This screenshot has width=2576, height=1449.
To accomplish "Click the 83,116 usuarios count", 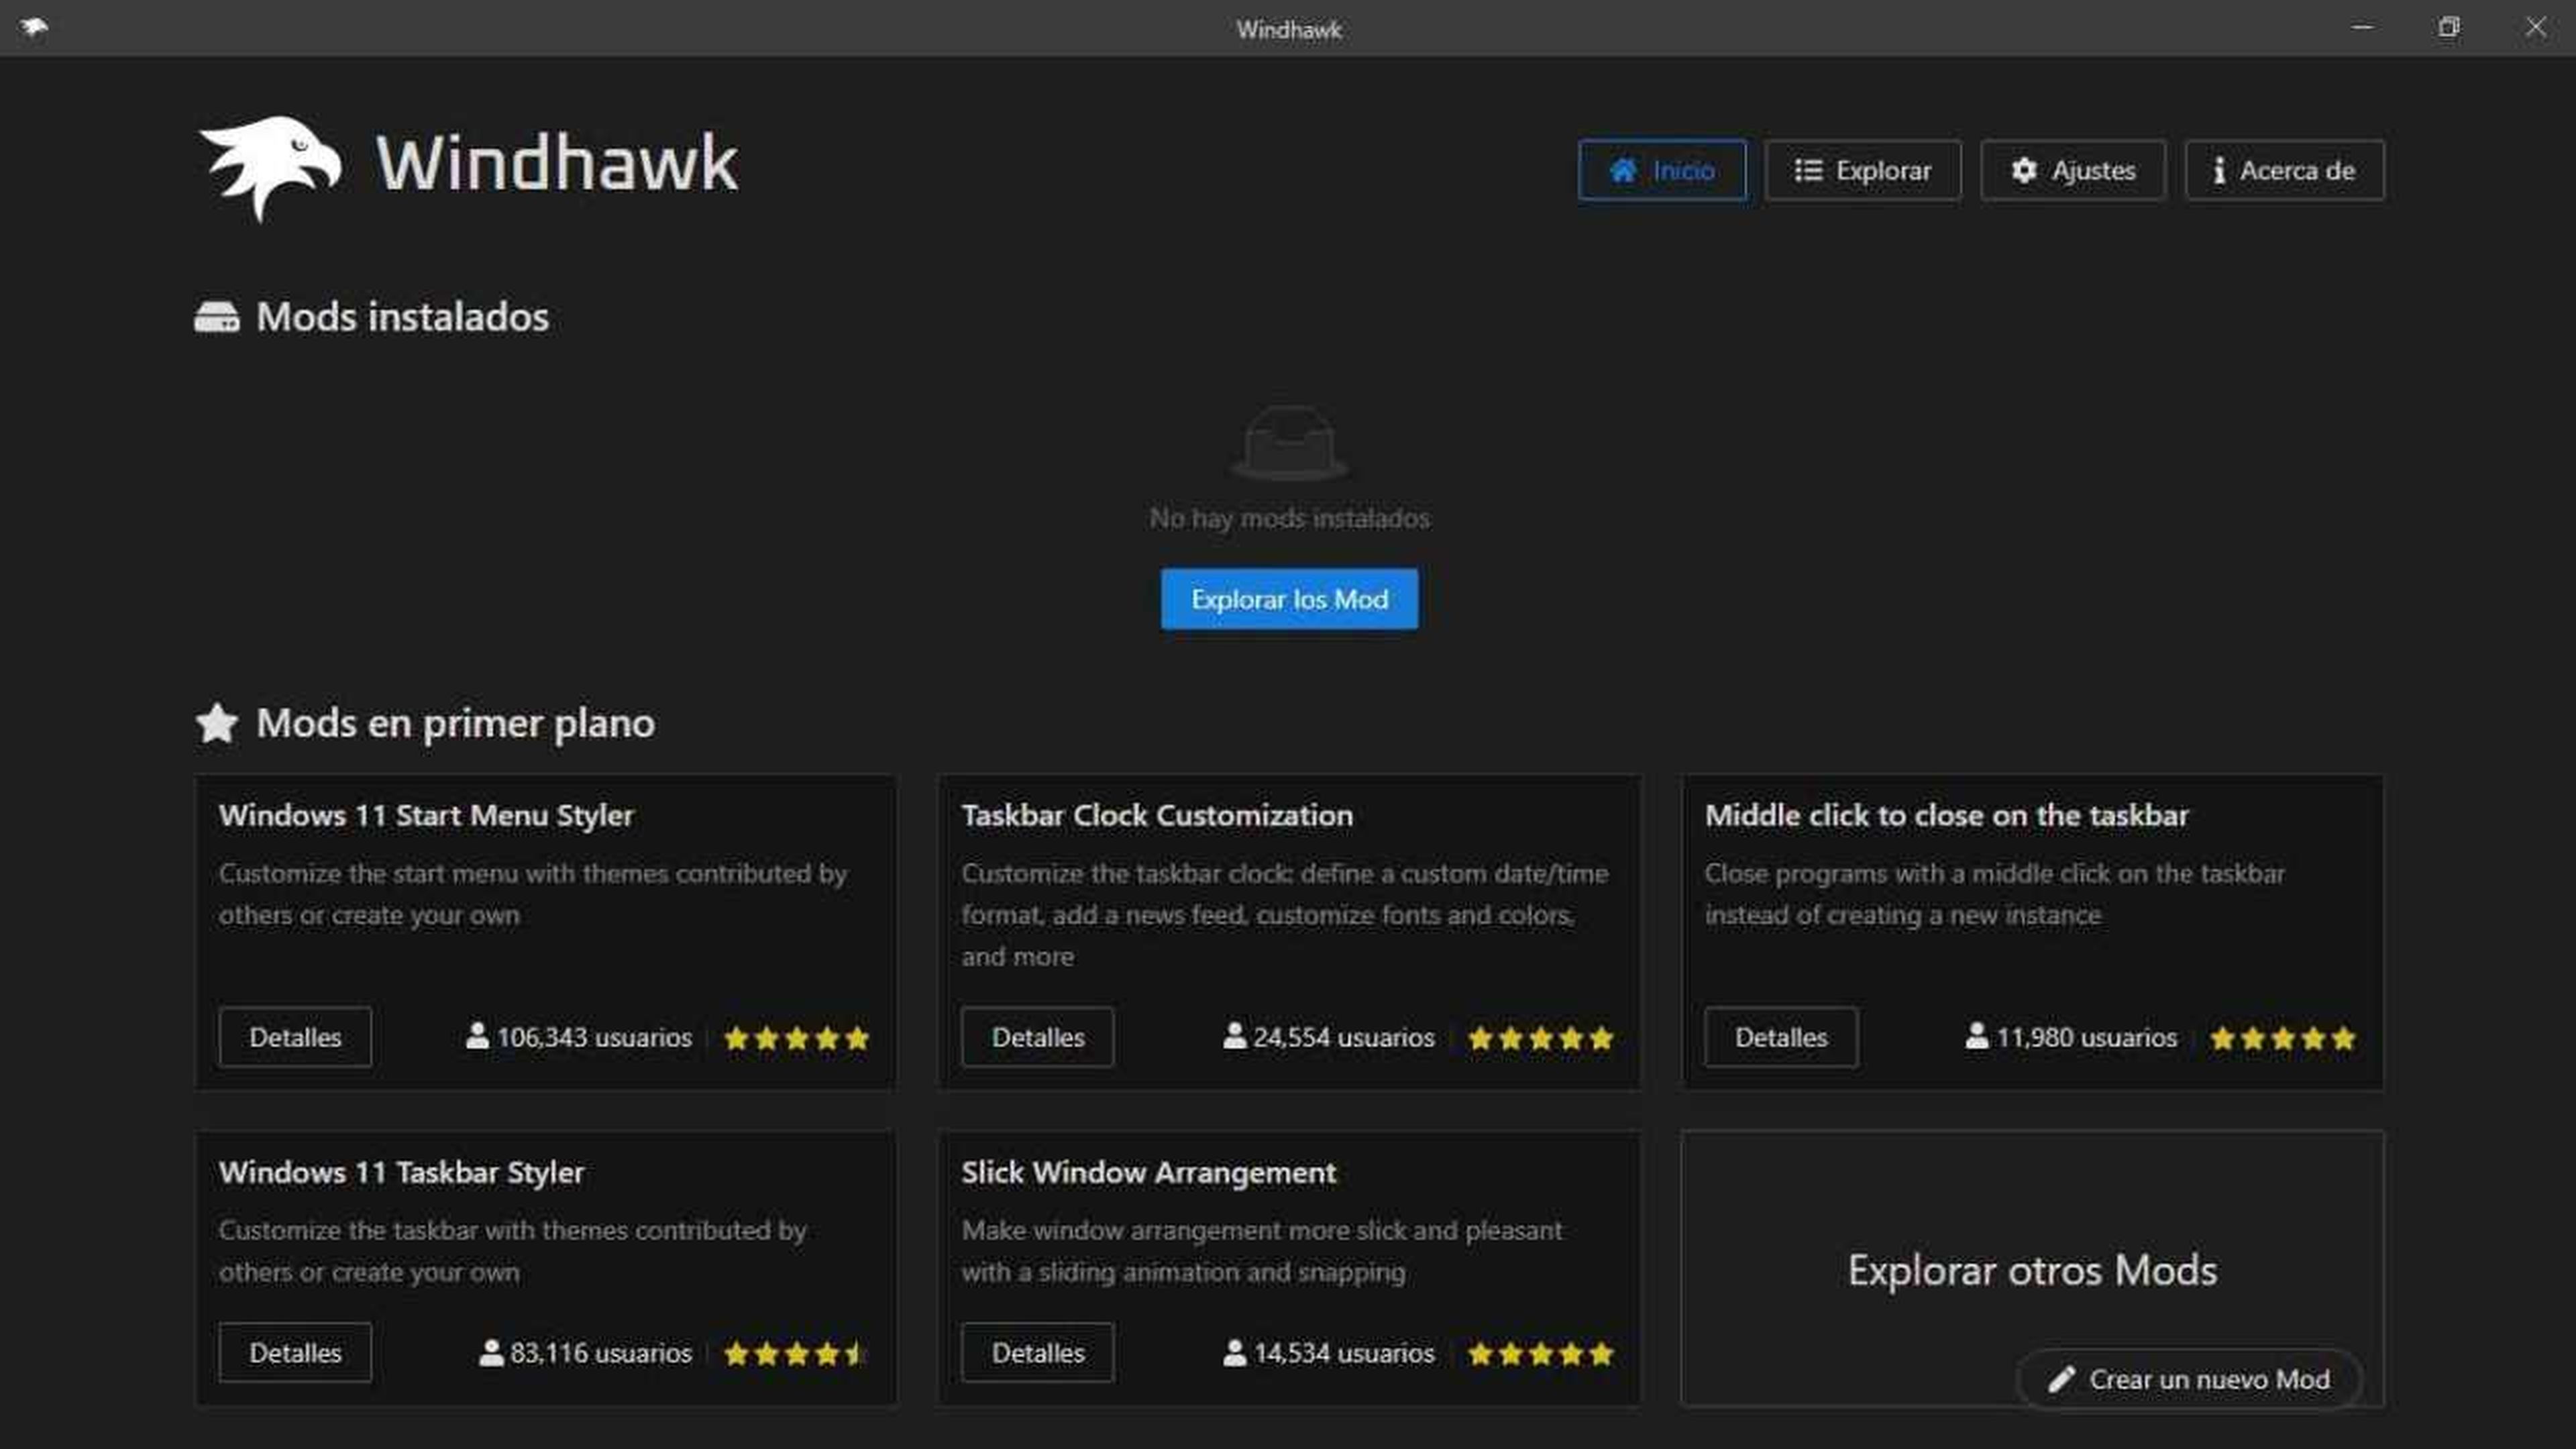I will click(x=600, y=1353).
